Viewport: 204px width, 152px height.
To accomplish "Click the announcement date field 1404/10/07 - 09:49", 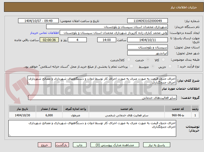I will 38,21.
